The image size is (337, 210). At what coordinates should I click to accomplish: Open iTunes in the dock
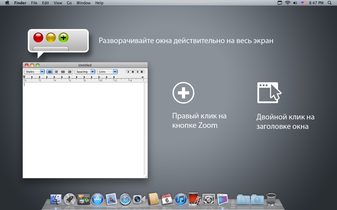(181, 199)
